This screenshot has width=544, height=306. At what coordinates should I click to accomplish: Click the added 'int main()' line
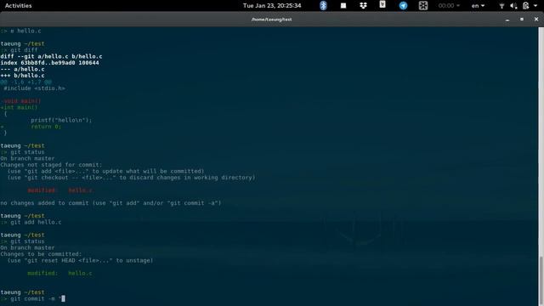(x=19, y=107)
